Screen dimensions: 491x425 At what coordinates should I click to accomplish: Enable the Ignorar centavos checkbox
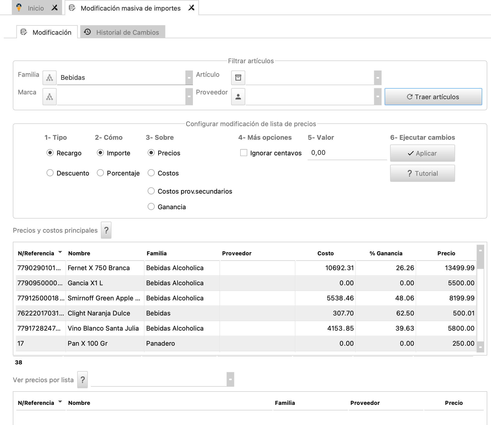(244, 153)
